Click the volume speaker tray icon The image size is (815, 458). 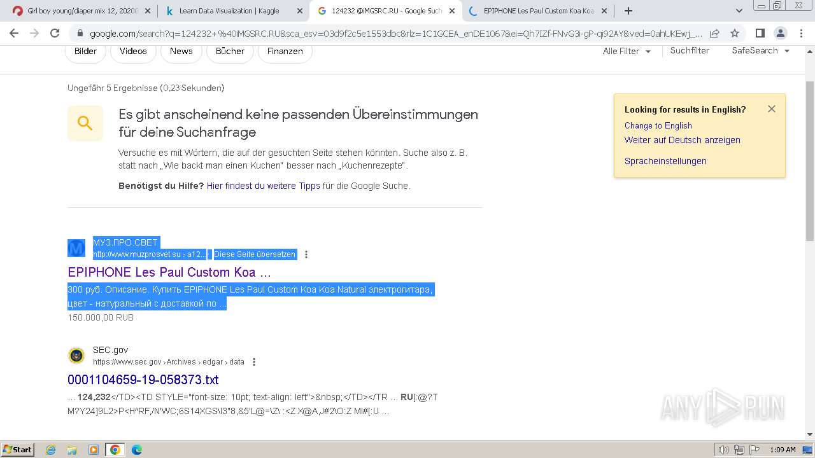tap(724, 450)
